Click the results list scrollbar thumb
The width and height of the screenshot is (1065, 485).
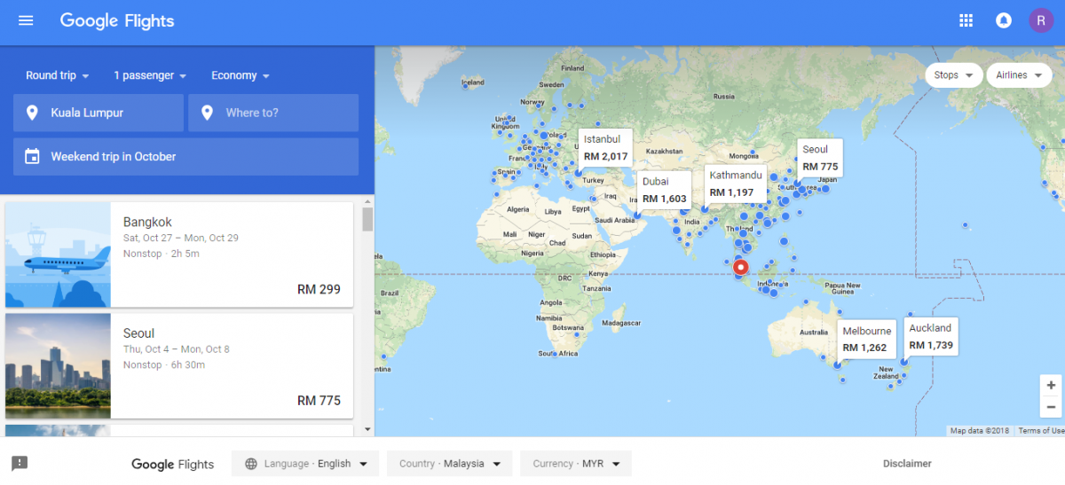[x=368, y=219]
